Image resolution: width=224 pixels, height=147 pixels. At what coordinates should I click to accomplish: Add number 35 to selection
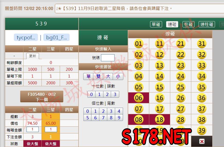tap(202, 87)
